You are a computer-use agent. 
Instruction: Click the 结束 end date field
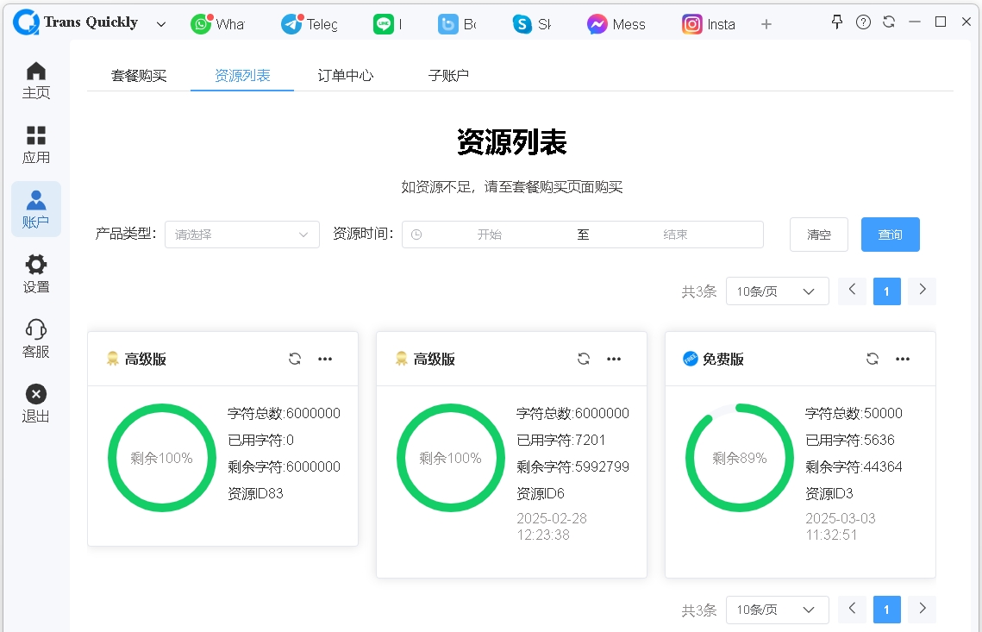(675, 235)
